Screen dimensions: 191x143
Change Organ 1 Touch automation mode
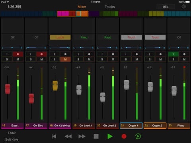[x=131, y=37]
